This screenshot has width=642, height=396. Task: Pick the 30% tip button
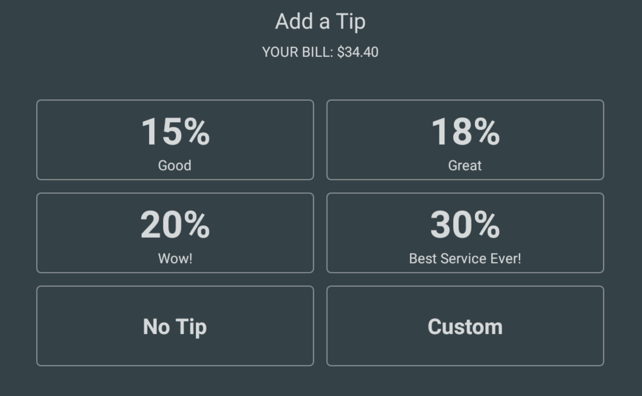[x=465, y=233]
